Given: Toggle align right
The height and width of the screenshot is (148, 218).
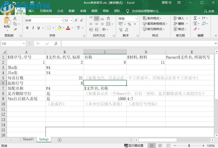Looking at the screenshot, I should click(102, 24).
